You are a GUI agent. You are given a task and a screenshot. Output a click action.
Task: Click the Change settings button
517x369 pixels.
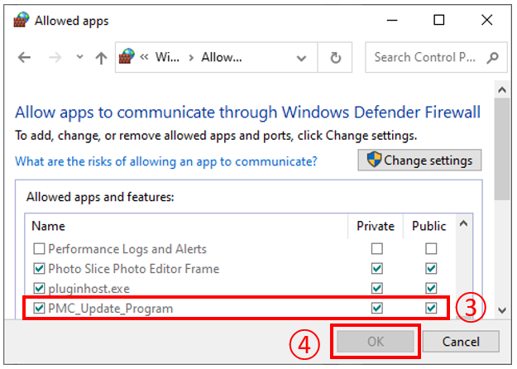pyautogui.click(x=420, y=161)
